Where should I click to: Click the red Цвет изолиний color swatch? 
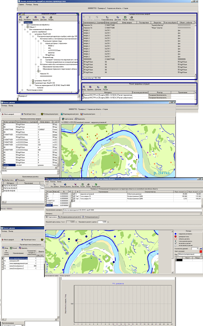[201, 251]
